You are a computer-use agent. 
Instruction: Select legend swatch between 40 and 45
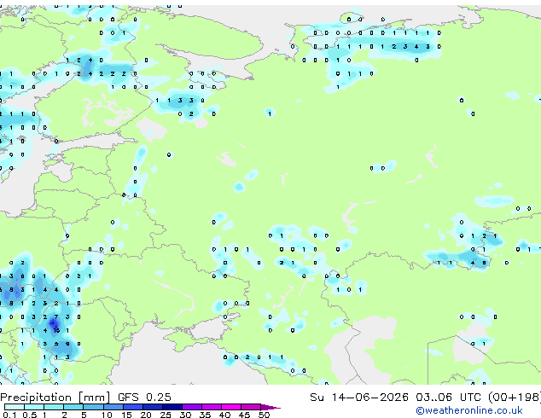click(231, 407)
